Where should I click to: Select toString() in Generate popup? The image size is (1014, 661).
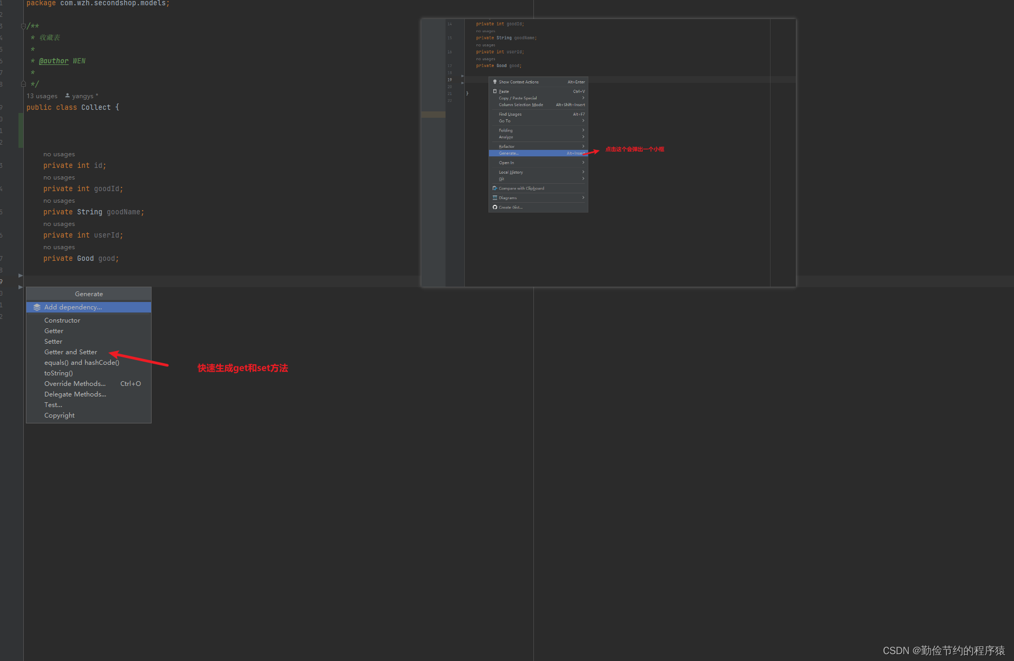89,373
